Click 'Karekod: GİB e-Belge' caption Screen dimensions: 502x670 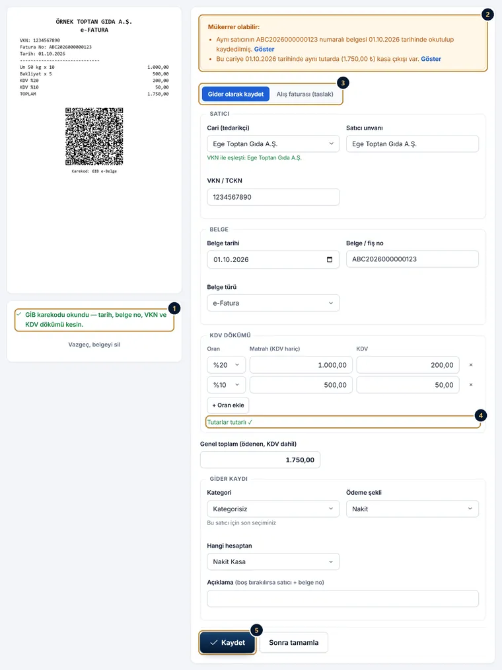click(x=94, y=171)
